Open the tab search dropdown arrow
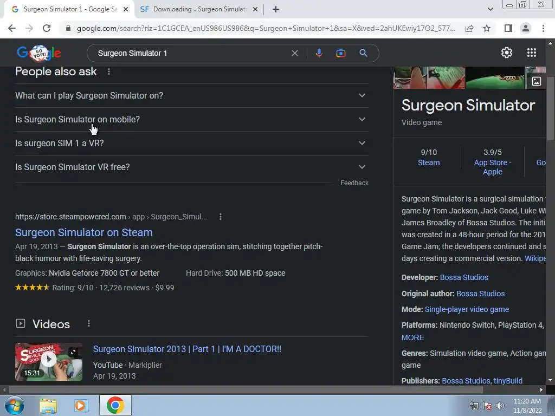Image resolution: width=555 pixels, height=416 pixels. 490,10
